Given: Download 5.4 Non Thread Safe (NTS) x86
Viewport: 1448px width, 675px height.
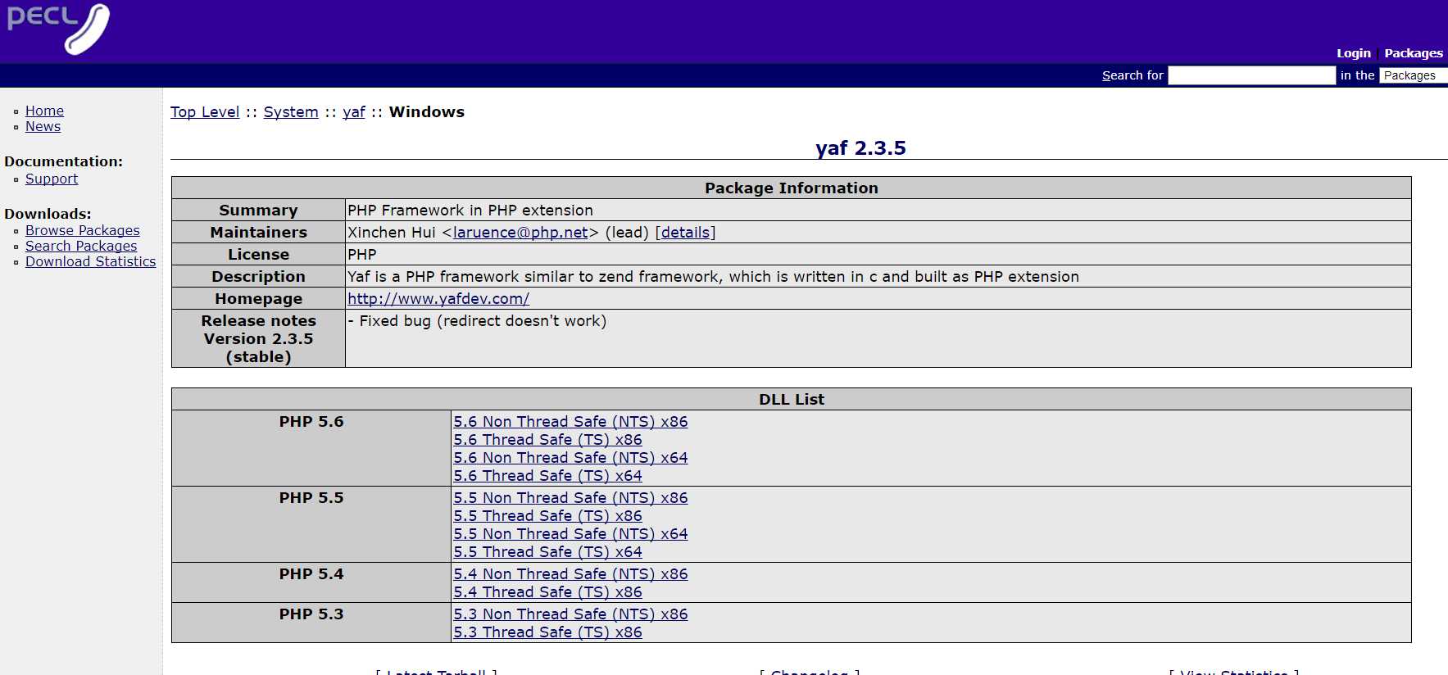Looking at the screenshot, I should 570,574.
